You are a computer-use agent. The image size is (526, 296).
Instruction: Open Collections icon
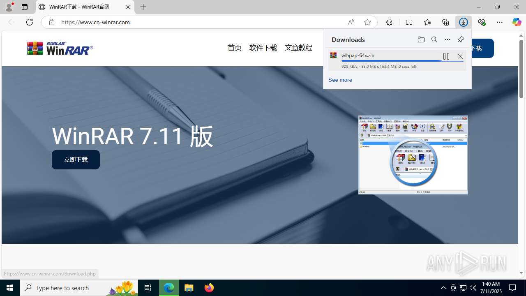tap(445, 22)
